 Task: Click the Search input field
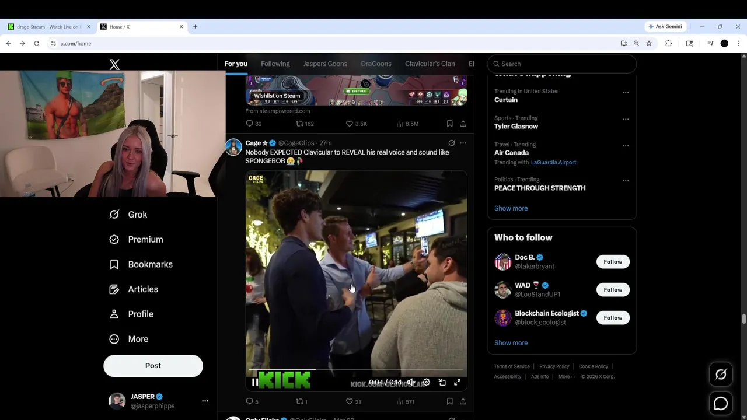[562, 64]
